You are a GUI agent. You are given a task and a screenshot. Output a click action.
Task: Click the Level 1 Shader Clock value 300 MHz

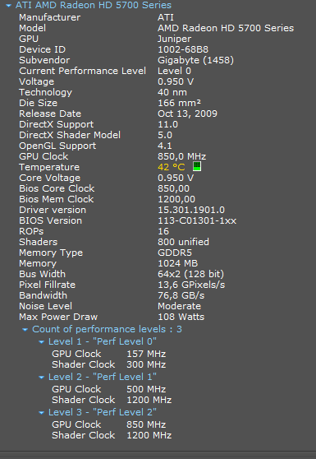tap(146, 364)
